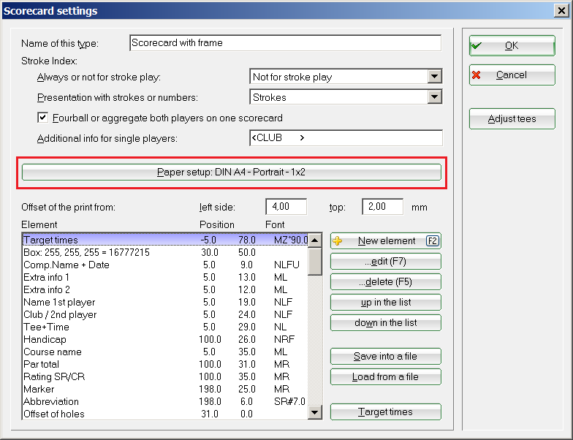Toggle Fourball or aggregate checkbox
The height and width of the screenshot is (440, 573).
tap(42, 118)
